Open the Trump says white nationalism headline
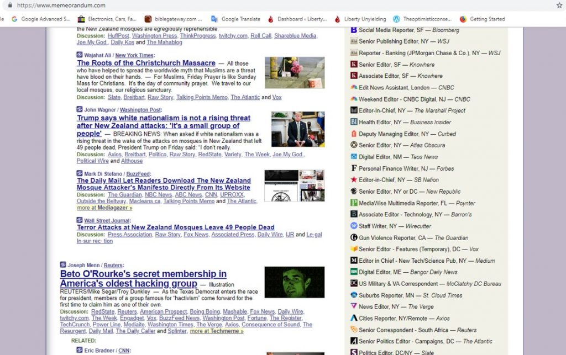 (x=164, y=125)
